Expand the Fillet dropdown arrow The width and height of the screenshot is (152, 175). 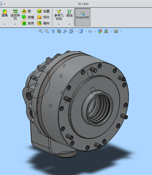(4, 24)
